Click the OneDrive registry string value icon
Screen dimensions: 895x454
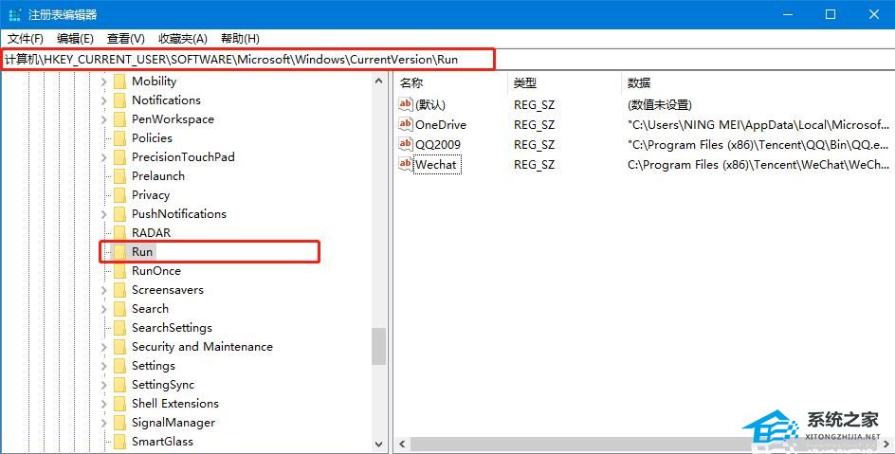(x=406, y=124)
